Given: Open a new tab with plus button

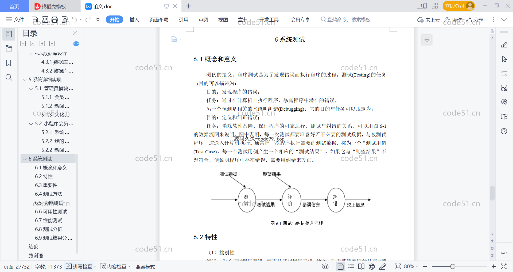Looking at the screenshot, I should (188, 6).
